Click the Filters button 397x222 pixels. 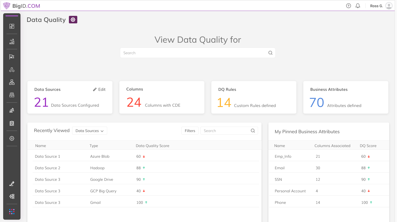[x=190, y=131]
